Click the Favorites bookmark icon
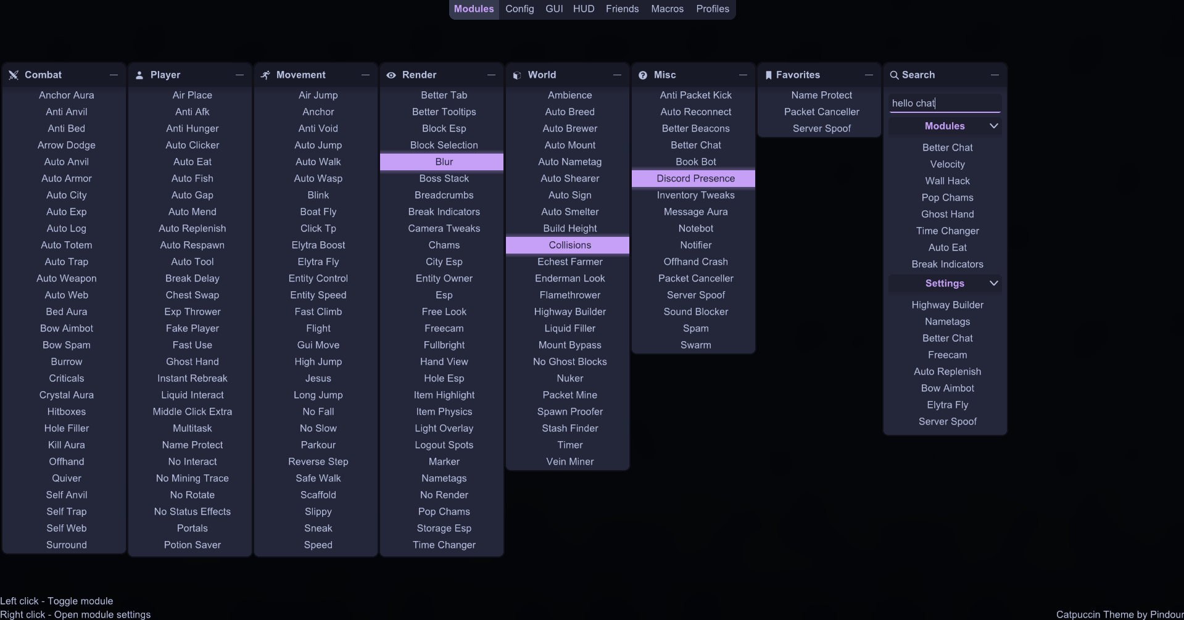Viewport: 1184px width, 620px height. pyautogui.click(x=768, y=75)
